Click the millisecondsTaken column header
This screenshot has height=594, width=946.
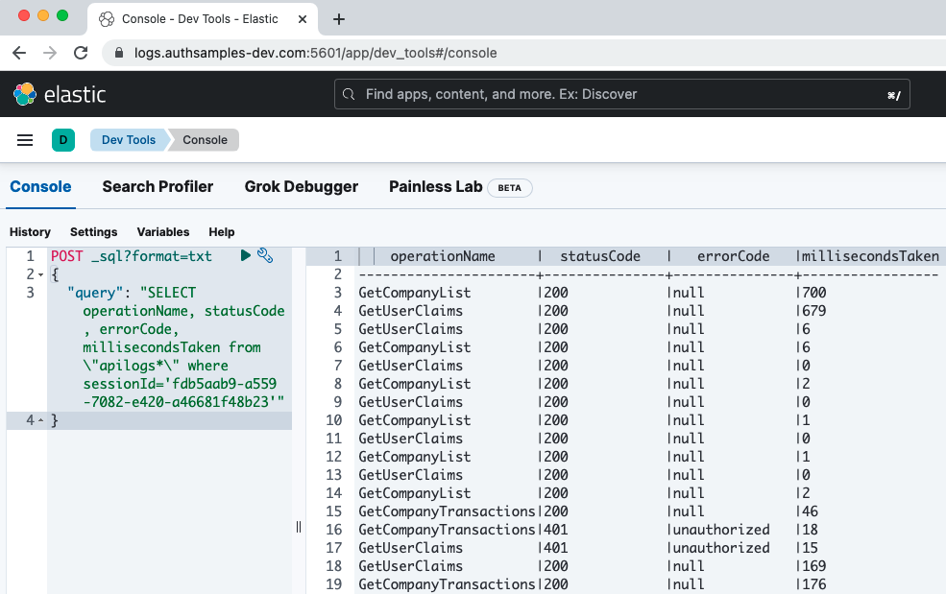pos(870,256)
